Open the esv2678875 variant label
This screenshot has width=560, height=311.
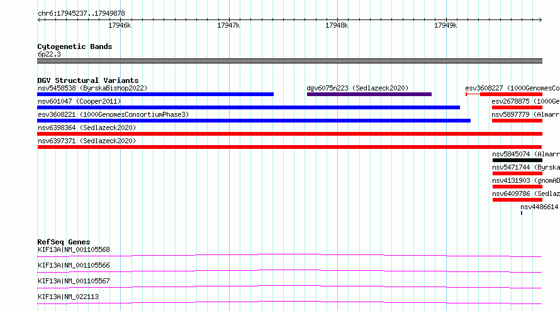[526, 101]
